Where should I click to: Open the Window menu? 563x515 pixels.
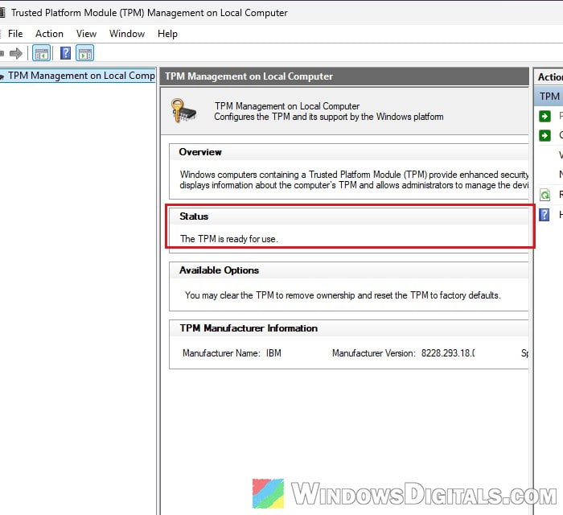coord(127,34)
